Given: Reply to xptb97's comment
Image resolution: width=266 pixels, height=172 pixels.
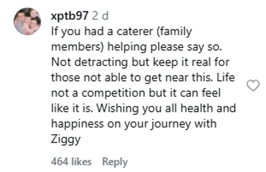Looking at the screenshot, I should point(115,161).
